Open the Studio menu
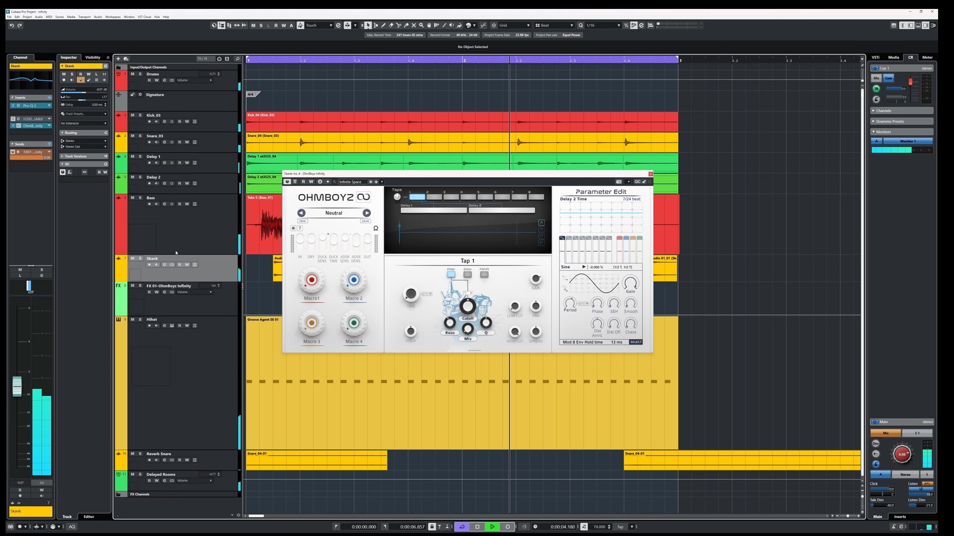The height and width of the screenshot is (536, 954). pyautogui.click(x=98, y=17)
